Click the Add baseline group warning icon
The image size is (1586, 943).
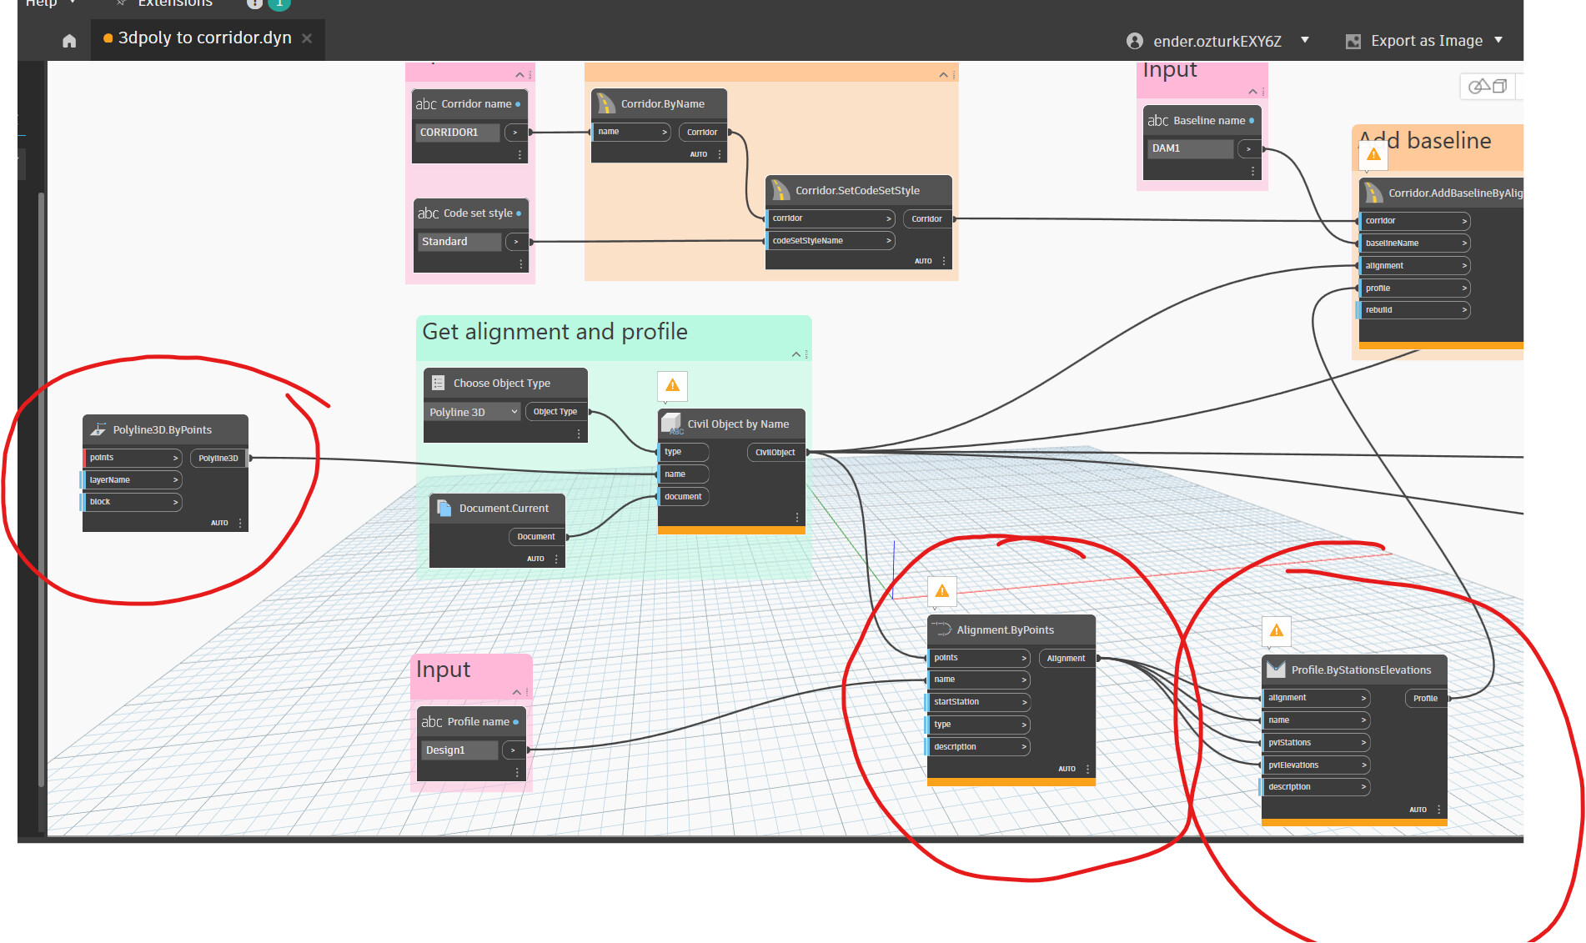(x=1373, y=155)
